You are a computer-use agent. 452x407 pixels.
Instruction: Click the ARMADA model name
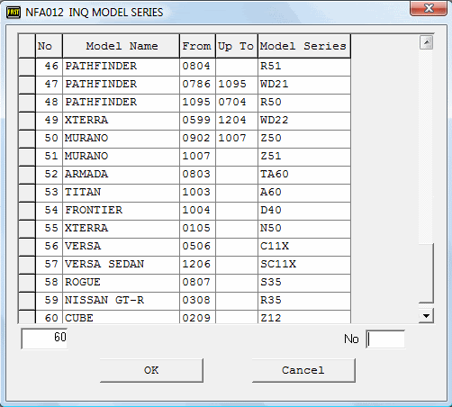point(86,174)
